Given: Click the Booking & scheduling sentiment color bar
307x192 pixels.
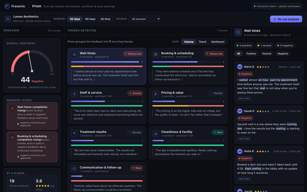Looking at the screenshot, I should [188, 66].
